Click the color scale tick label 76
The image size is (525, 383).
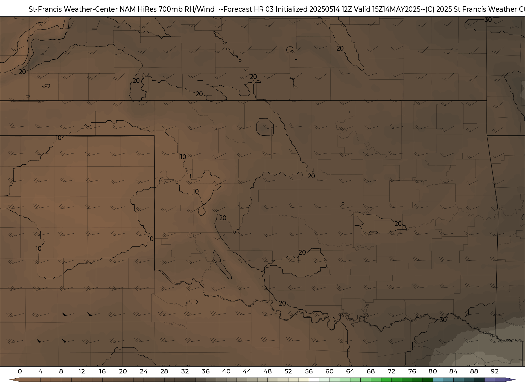(x=412, y=371)
